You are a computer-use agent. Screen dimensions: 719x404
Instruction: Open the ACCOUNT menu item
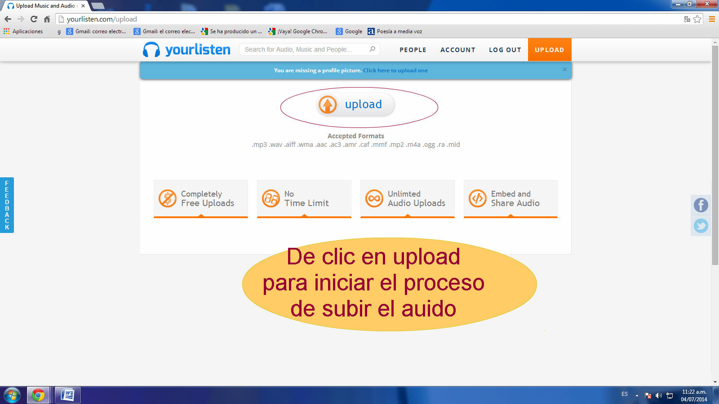(x=458, y=50)
